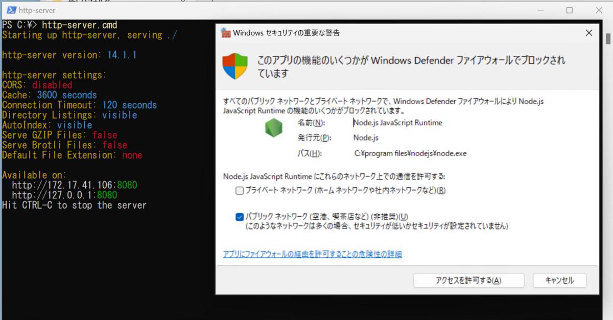Click the パス(H): label

tap(310, 153)
